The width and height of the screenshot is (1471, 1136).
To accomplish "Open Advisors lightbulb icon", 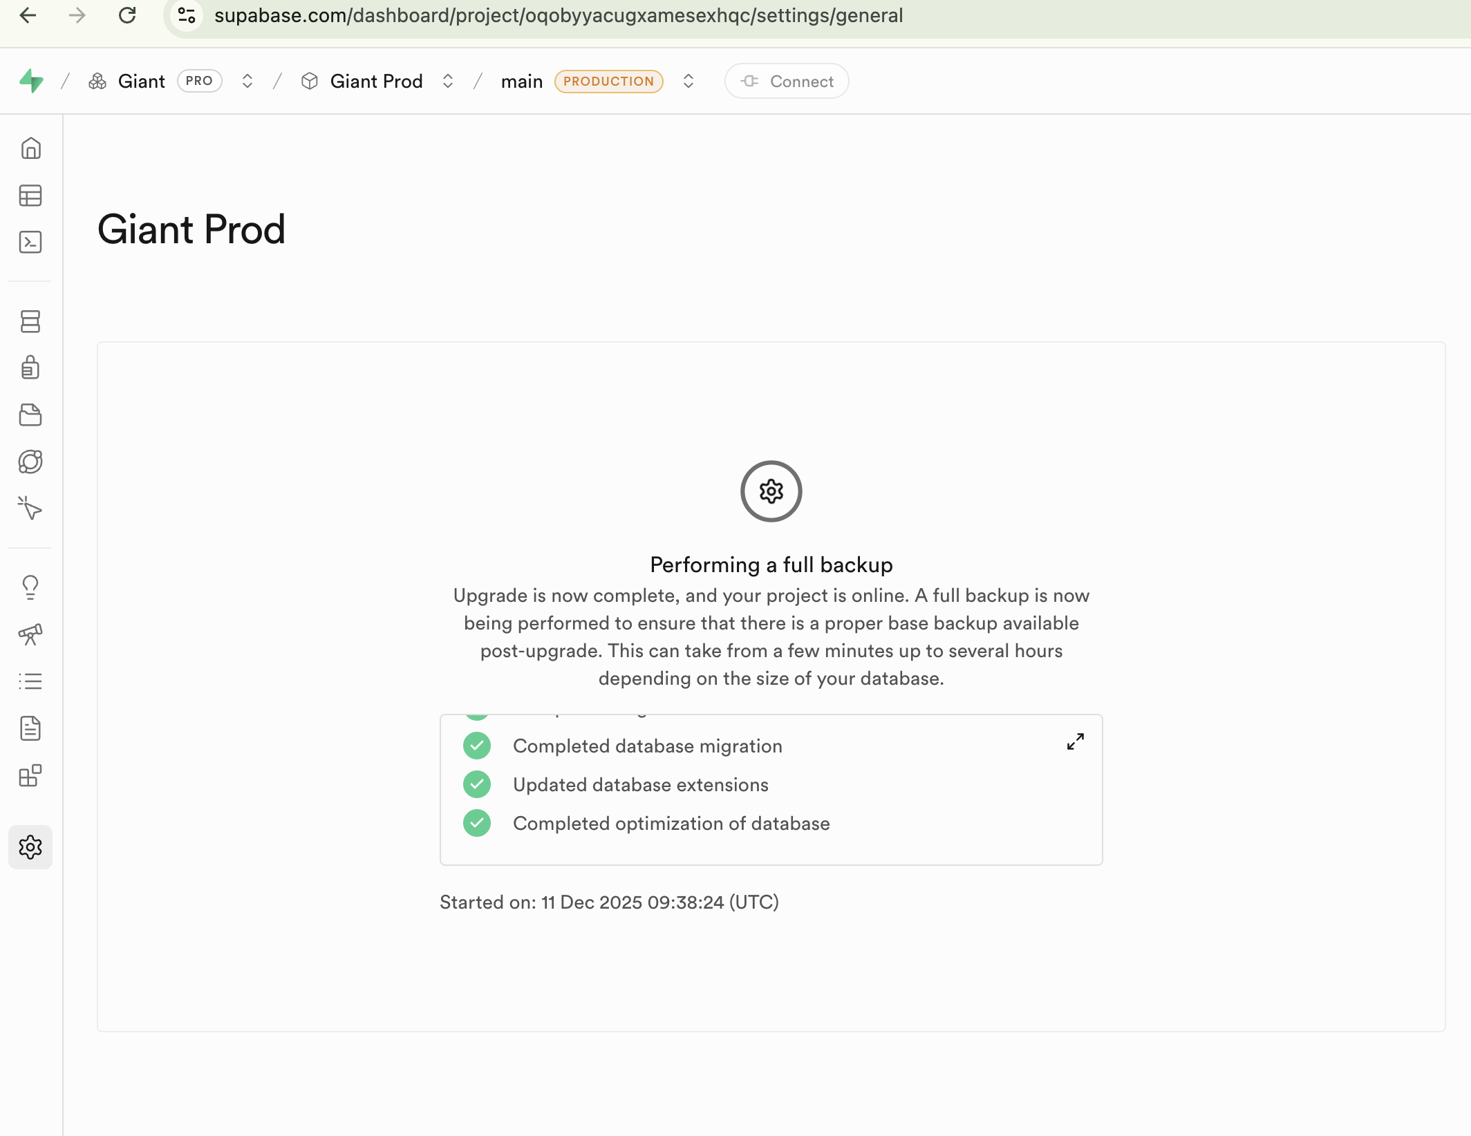I will pos(30,587).
